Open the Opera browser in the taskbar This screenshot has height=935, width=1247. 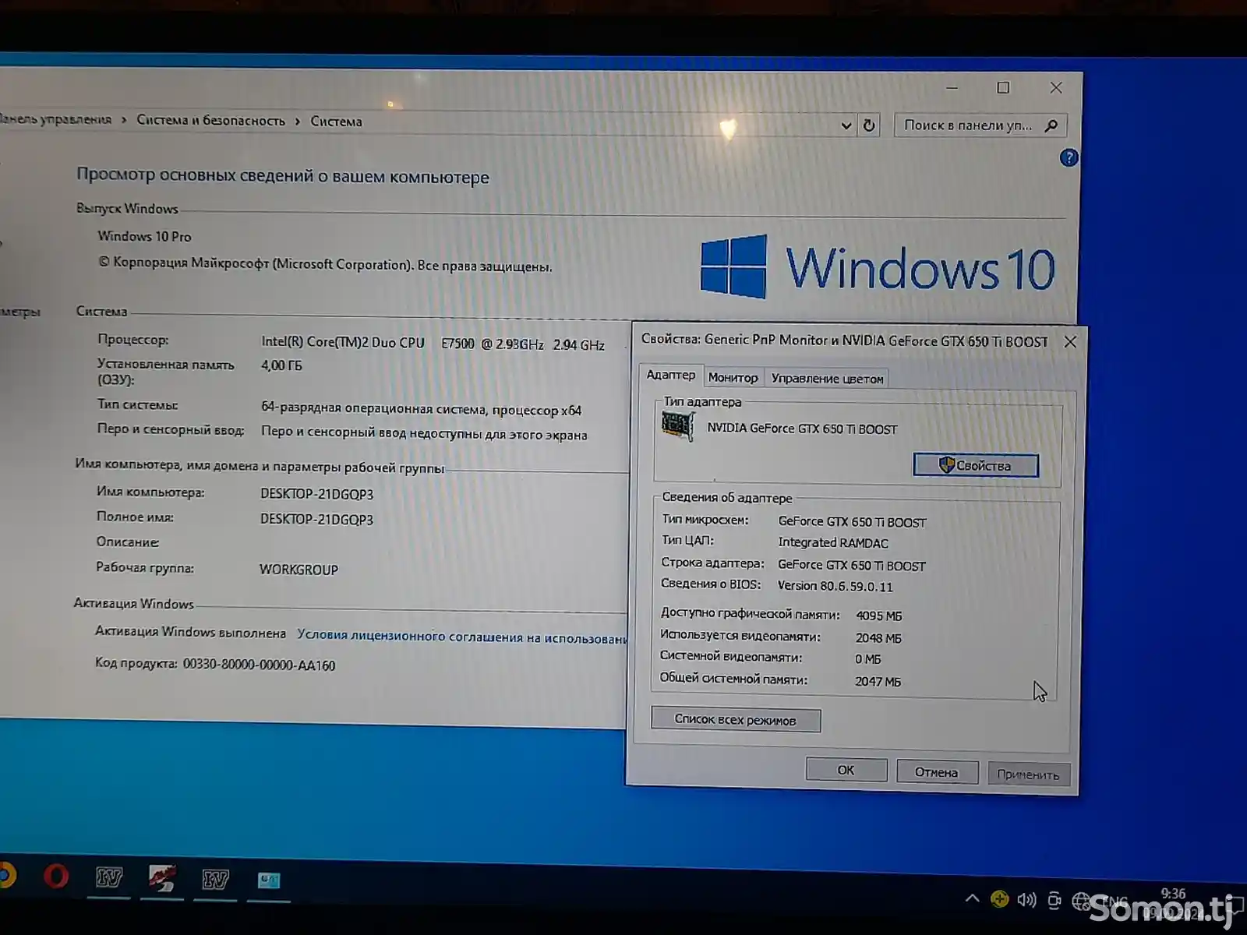coord(55,877)
